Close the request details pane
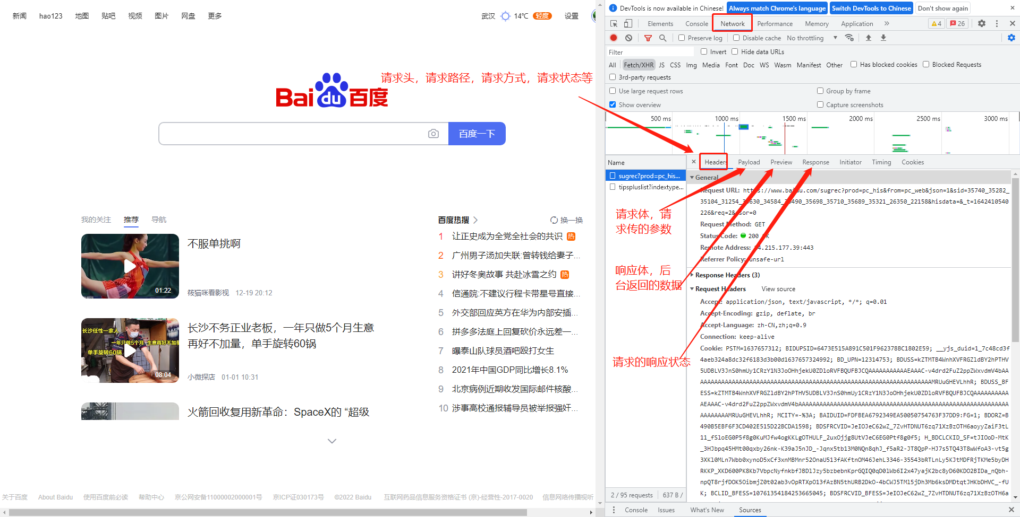The width and height of the screenshot is (1020, 517). (694, 162)
